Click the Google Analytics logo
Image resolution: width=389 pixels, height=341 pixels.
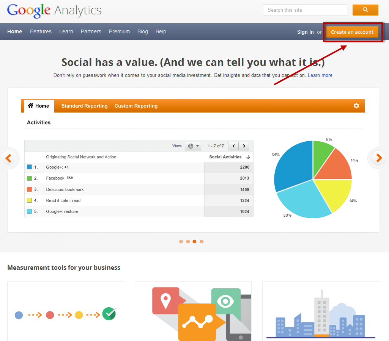[x=54, y=10]
